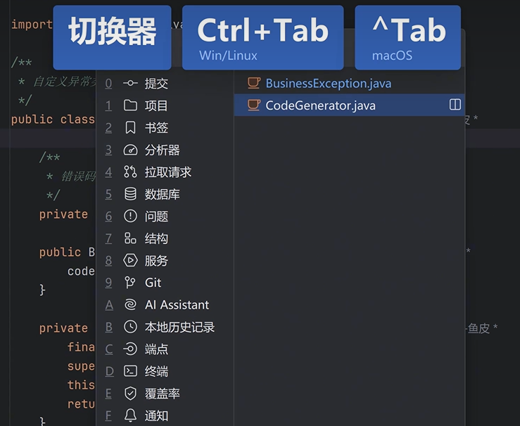Click the split view icon beside CodeGenerator.java
The height and width of the screenshot is (426, 520).
[x=455, y=105]
